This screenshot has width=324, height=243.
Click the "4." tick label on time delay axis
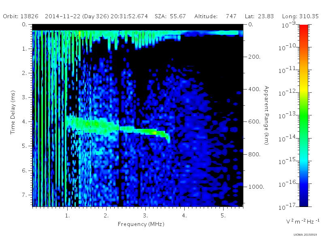24,122
